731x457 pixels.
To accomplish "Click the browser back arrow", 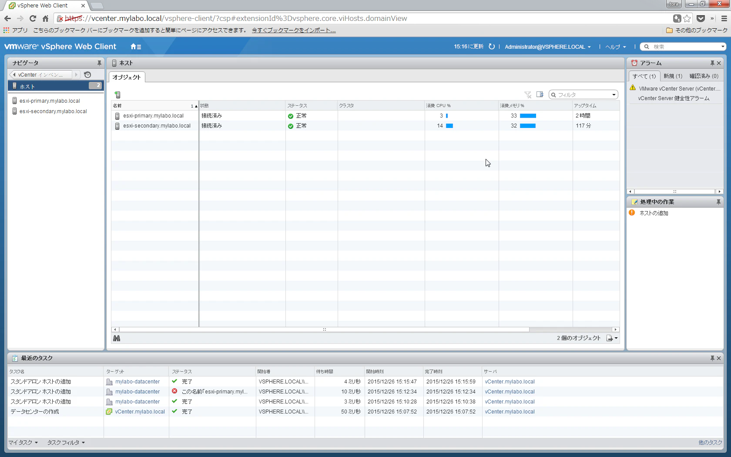I will (7, 18).
